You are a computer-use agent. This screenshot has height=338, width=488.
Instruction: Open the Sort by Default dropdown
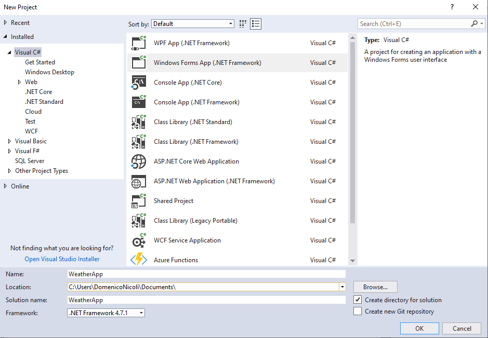pos(193,24)
